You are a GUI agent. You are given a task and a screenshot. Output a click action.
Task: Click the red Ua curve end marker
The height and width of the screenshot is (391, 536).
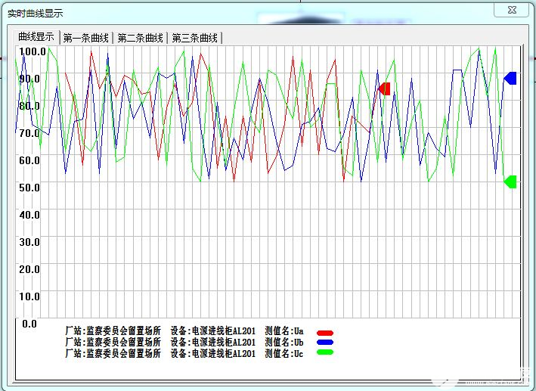[x=385, y=89]
